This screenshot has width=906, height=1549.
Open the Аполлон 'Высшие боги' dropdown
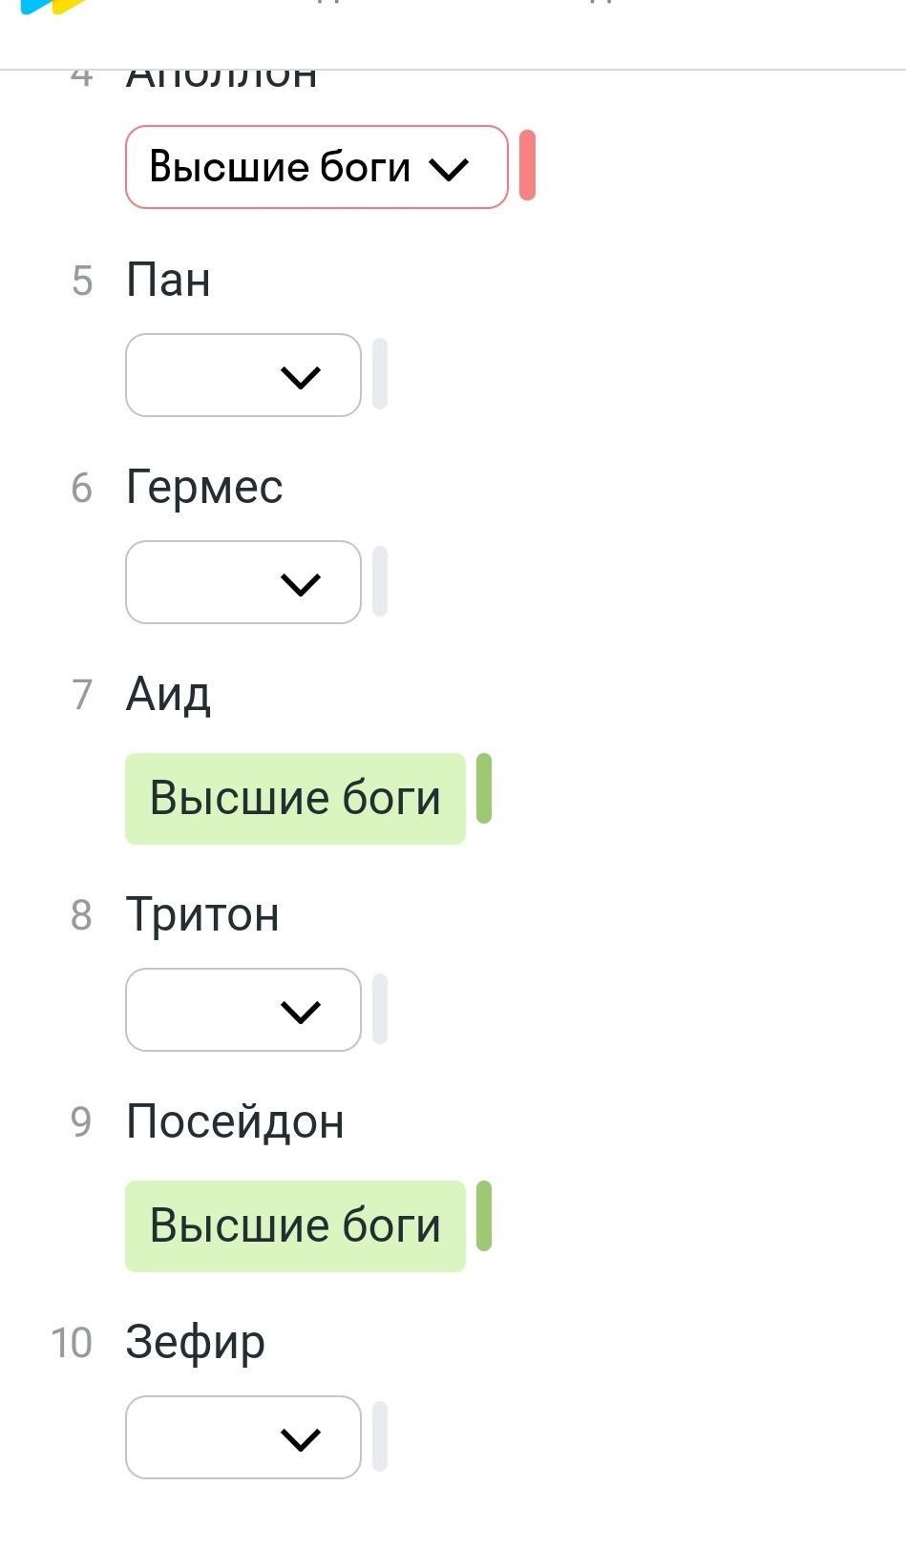coord(315,167)
